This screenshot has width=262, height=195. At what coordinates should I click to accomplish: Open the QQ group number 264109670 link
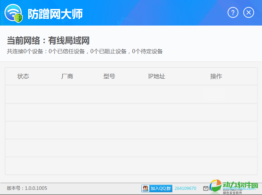185,188
